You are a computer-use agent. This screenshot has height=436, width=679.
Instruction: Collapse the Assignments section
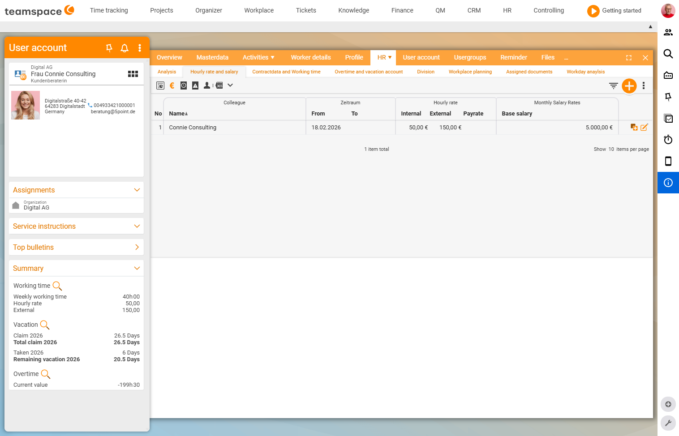coord(137,190)
